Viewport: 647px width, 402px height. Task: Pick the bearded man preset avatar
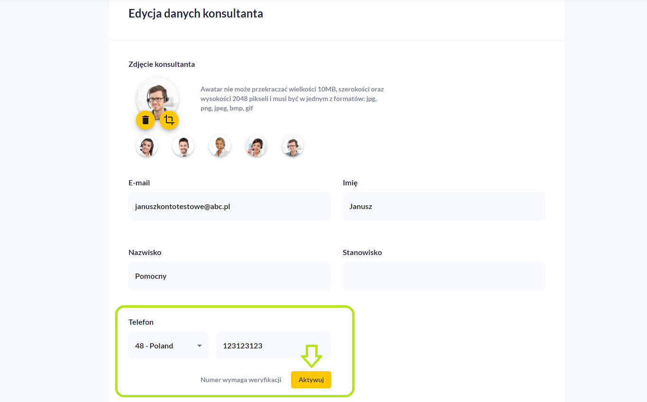click(x=183, y=146)
